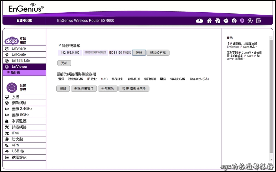Click the 新增設定檔 button

[x=158, y=53]
